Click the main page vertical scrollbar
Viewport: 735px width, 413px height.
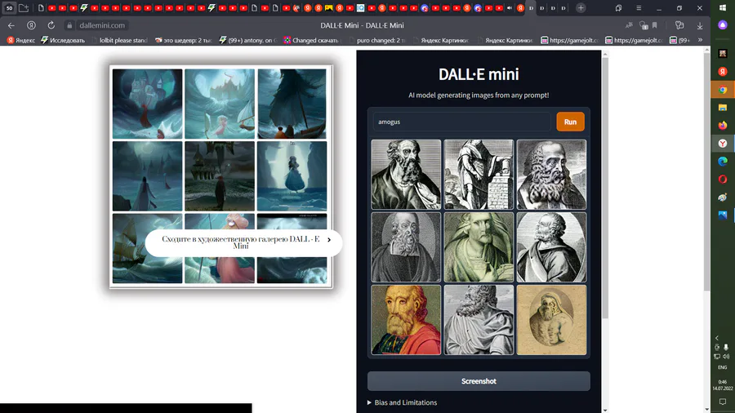point(707,173)
